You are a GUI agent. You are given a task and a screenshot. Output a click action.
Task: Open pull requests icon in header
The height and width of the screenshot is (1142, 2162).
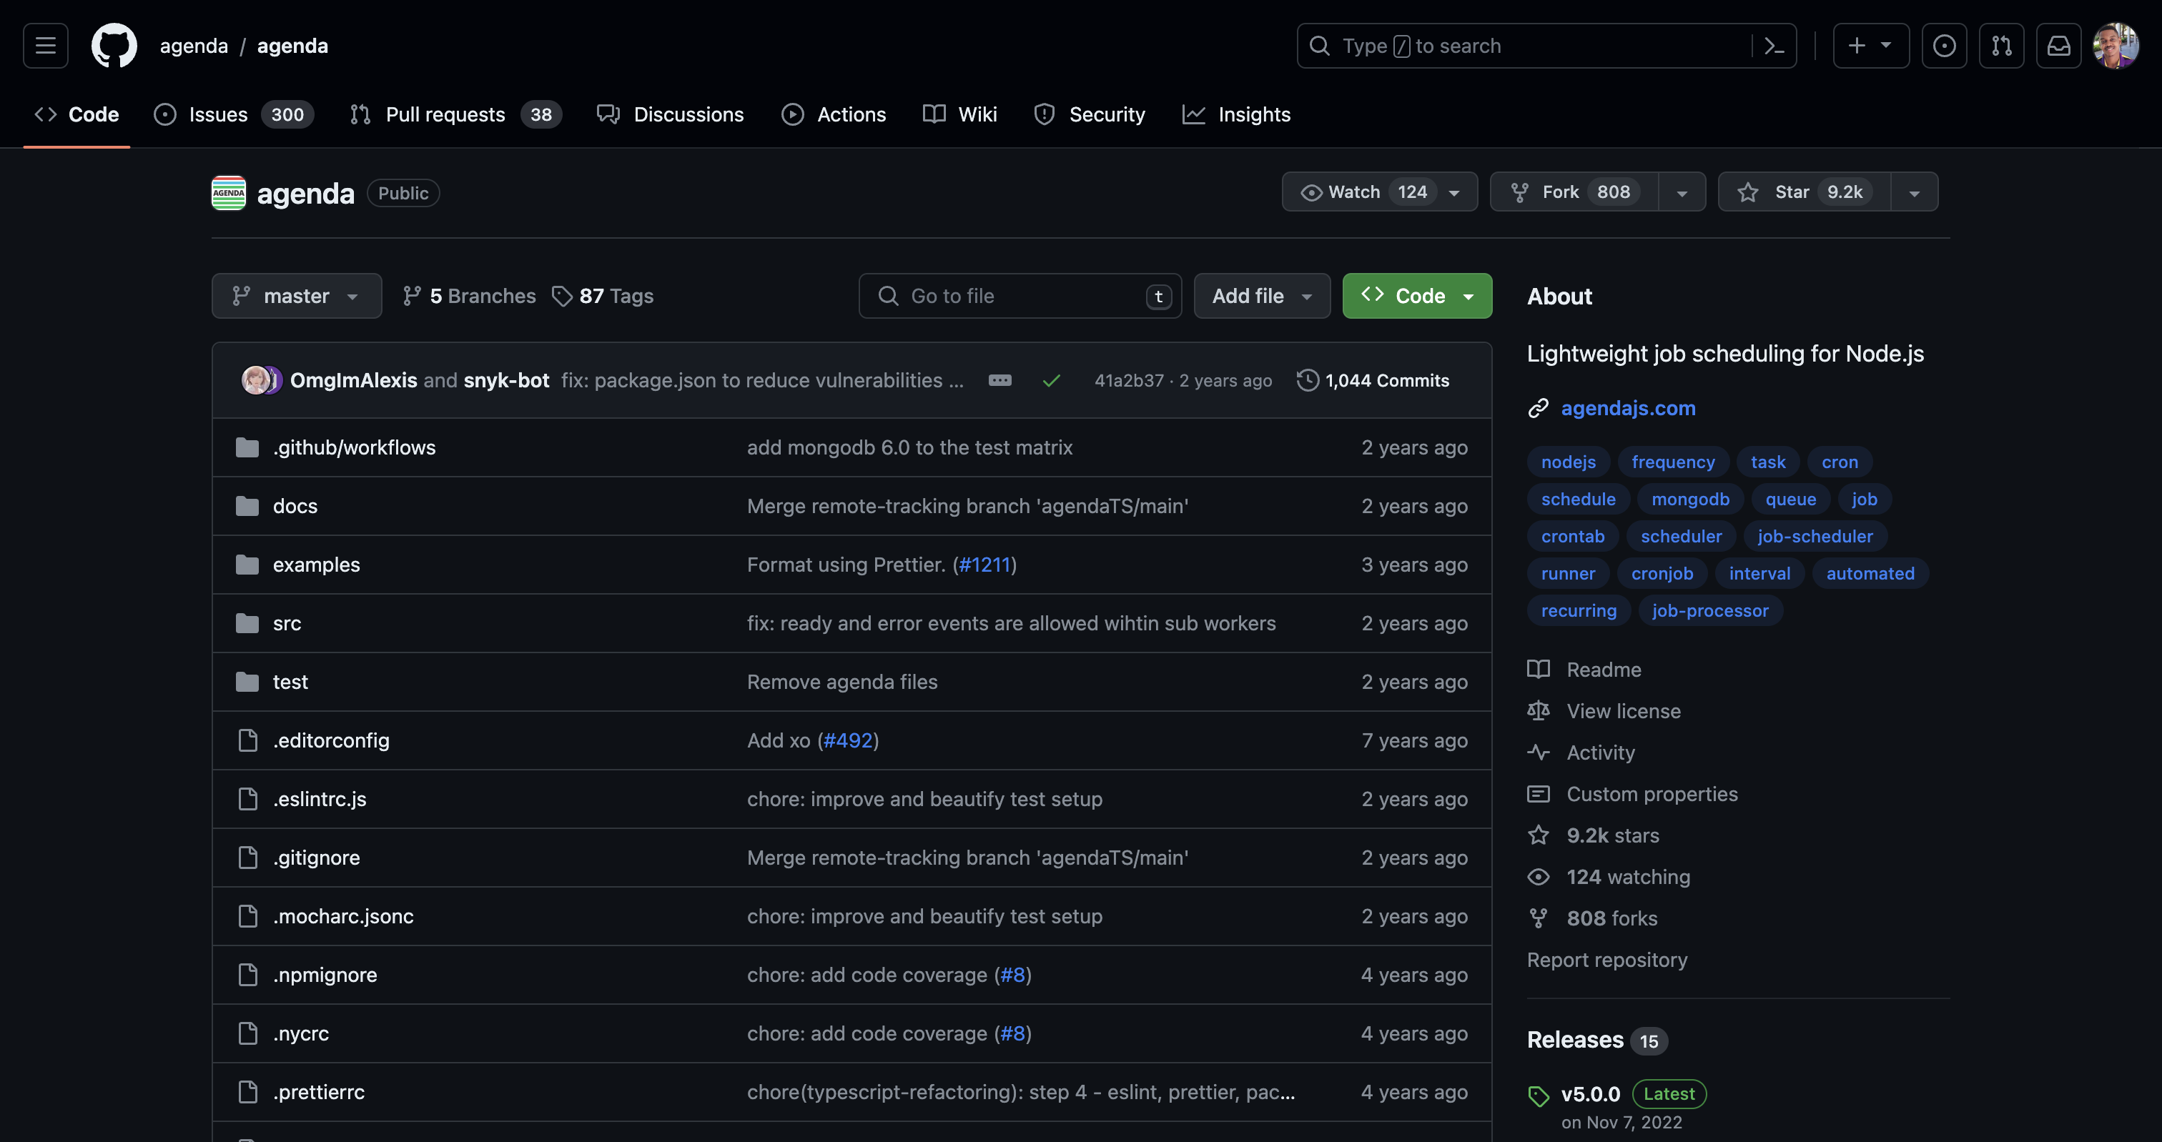(2001, 45)
